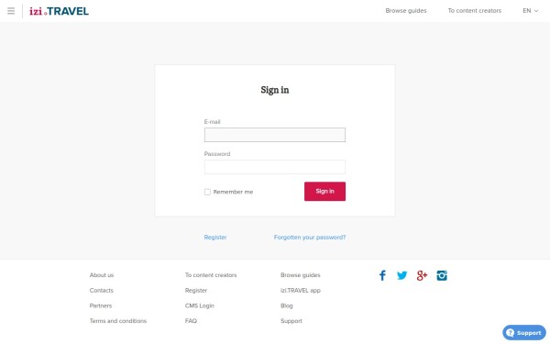Open the Register link below the form
550x344 pixels.
pos(215,238)
